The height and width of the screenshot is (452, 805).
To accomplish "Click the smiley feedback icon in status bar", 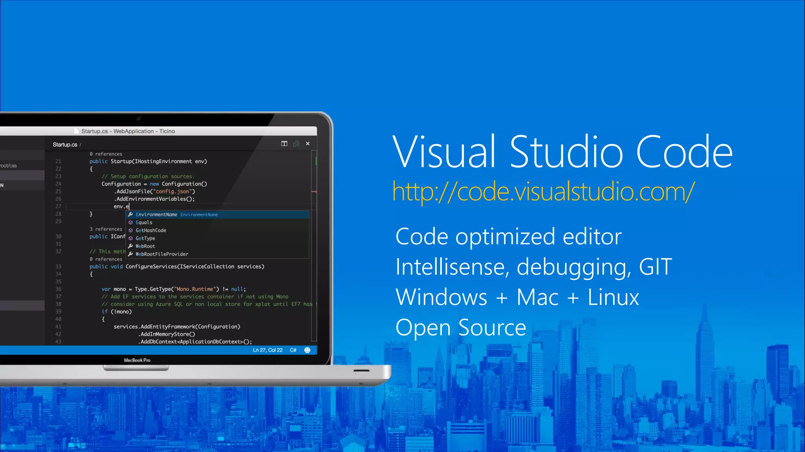I will tap(307, 350).
